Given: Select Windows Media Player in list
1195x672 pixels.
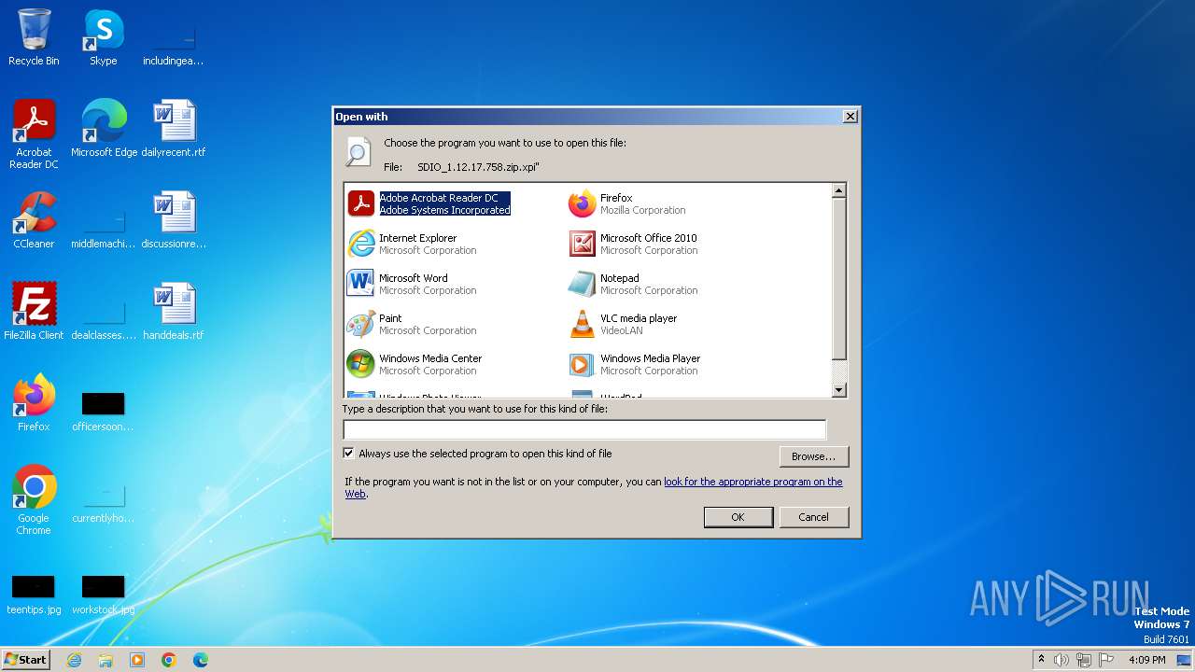Looking at the screenshot, I should [x=635, y=364].
